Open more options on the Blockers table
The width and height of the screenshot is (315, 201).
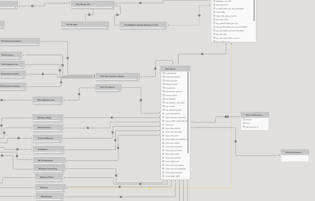(x=62, y=187)
